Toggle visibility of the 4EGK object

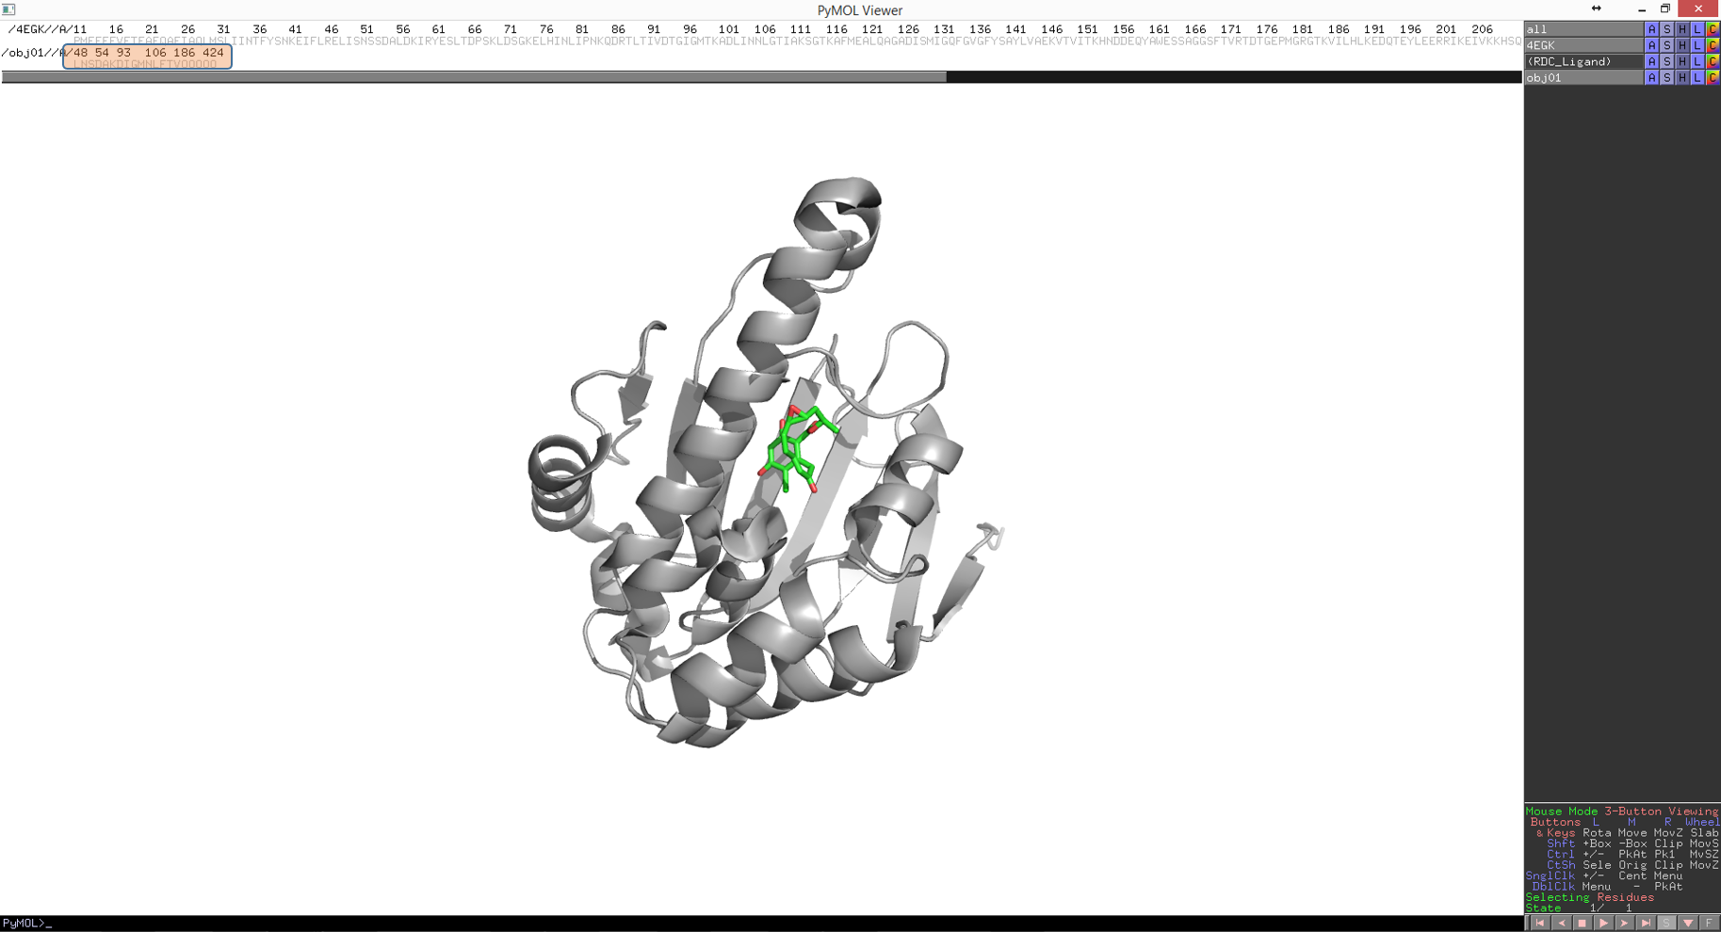[1584, 45]
